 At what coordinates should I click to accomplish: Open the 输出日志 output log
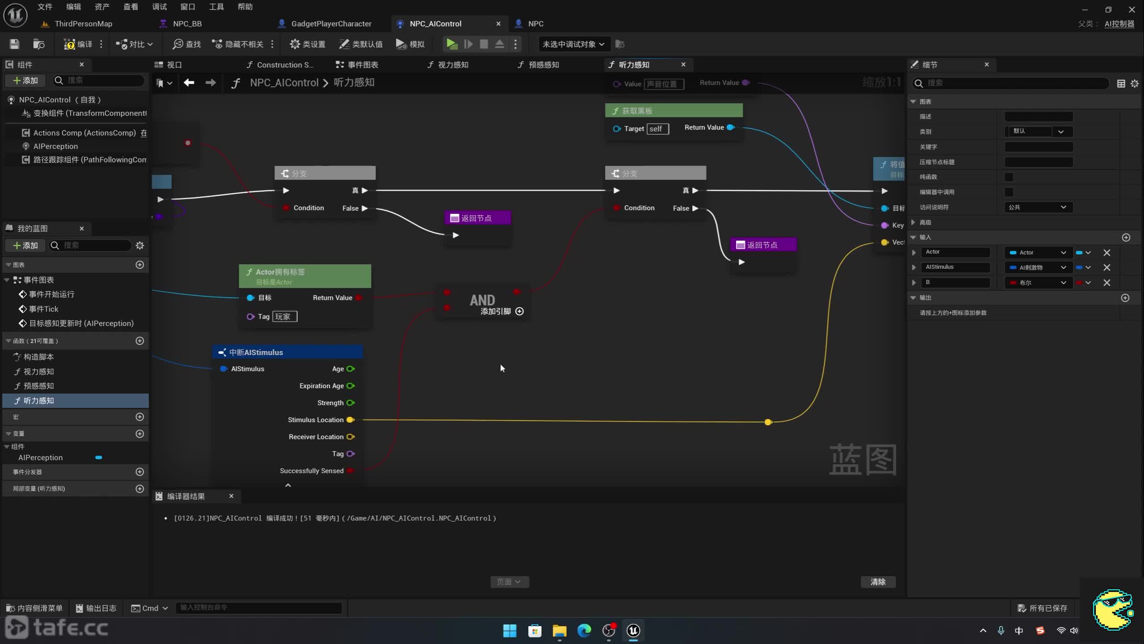[x=96, y=608]
